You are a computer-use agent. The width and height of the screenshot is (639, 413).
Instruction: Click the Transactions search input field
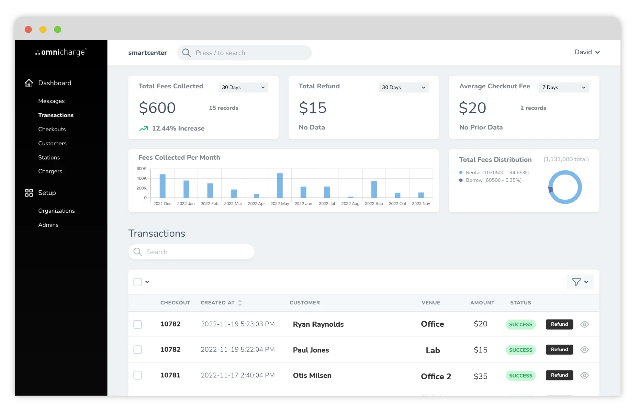[x=196, y=252]
